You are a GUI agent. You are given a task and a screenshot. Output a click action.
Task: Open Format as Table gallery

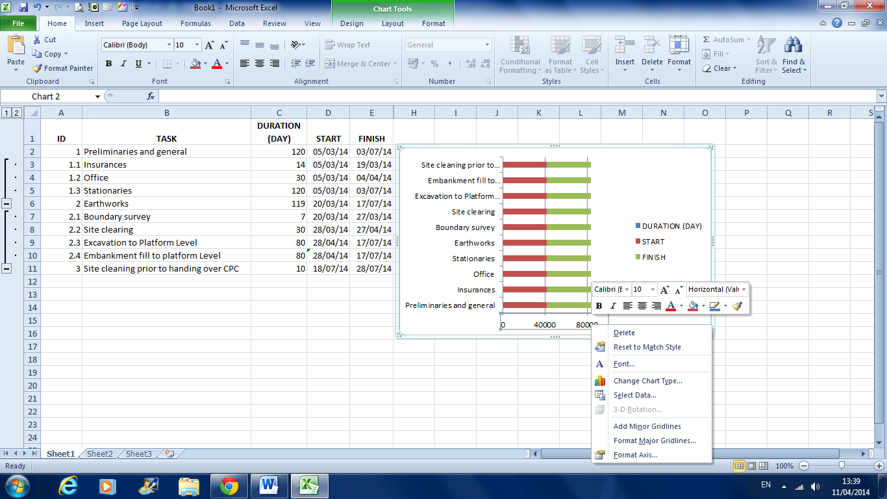click(560, 55)
